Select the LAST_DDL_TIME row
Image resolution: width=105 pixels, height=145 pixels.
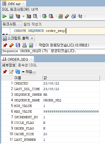tap(51, 89)
